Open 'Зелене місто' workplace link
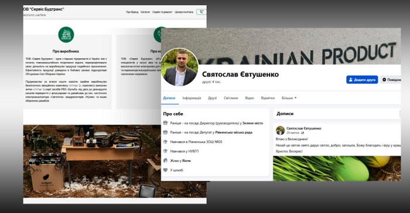This screenshot has width=410, height=213. 252,123
